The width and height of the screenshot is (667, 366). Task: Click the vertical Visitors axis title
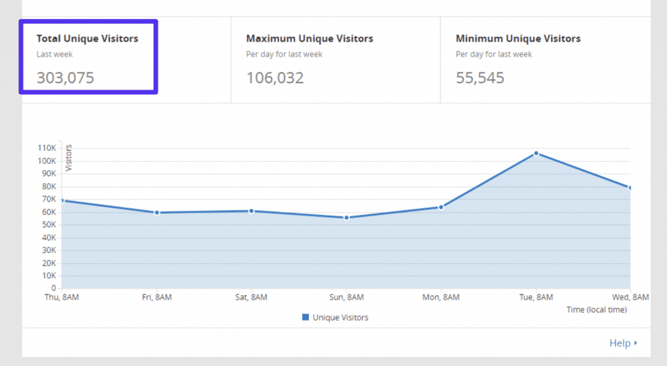tap(68, 158)
